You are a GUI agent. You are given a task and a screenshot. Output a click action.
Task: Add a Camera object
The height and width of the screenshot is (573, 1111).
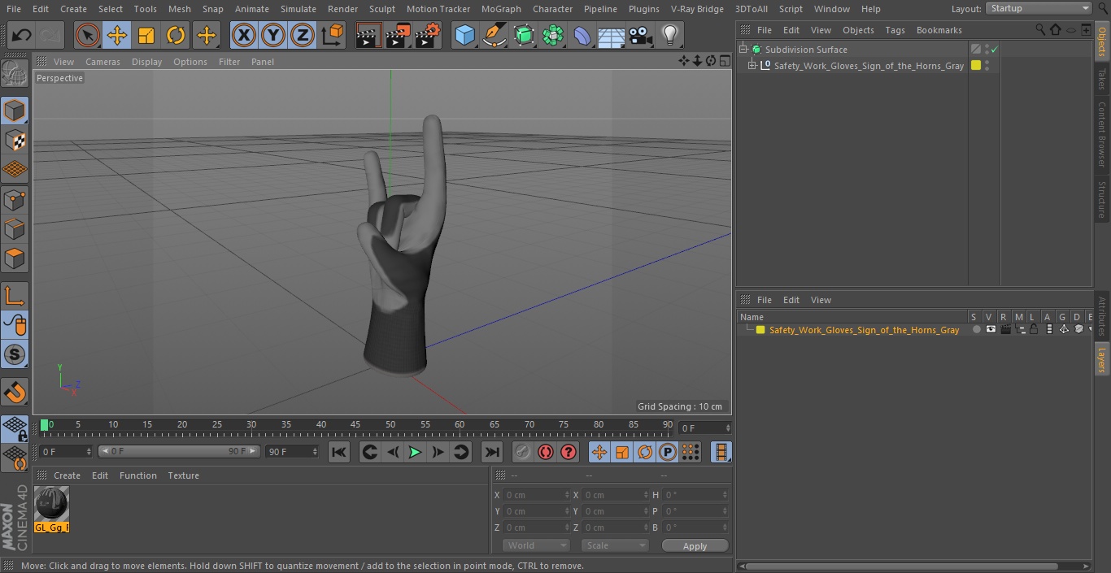click(641, 35)
